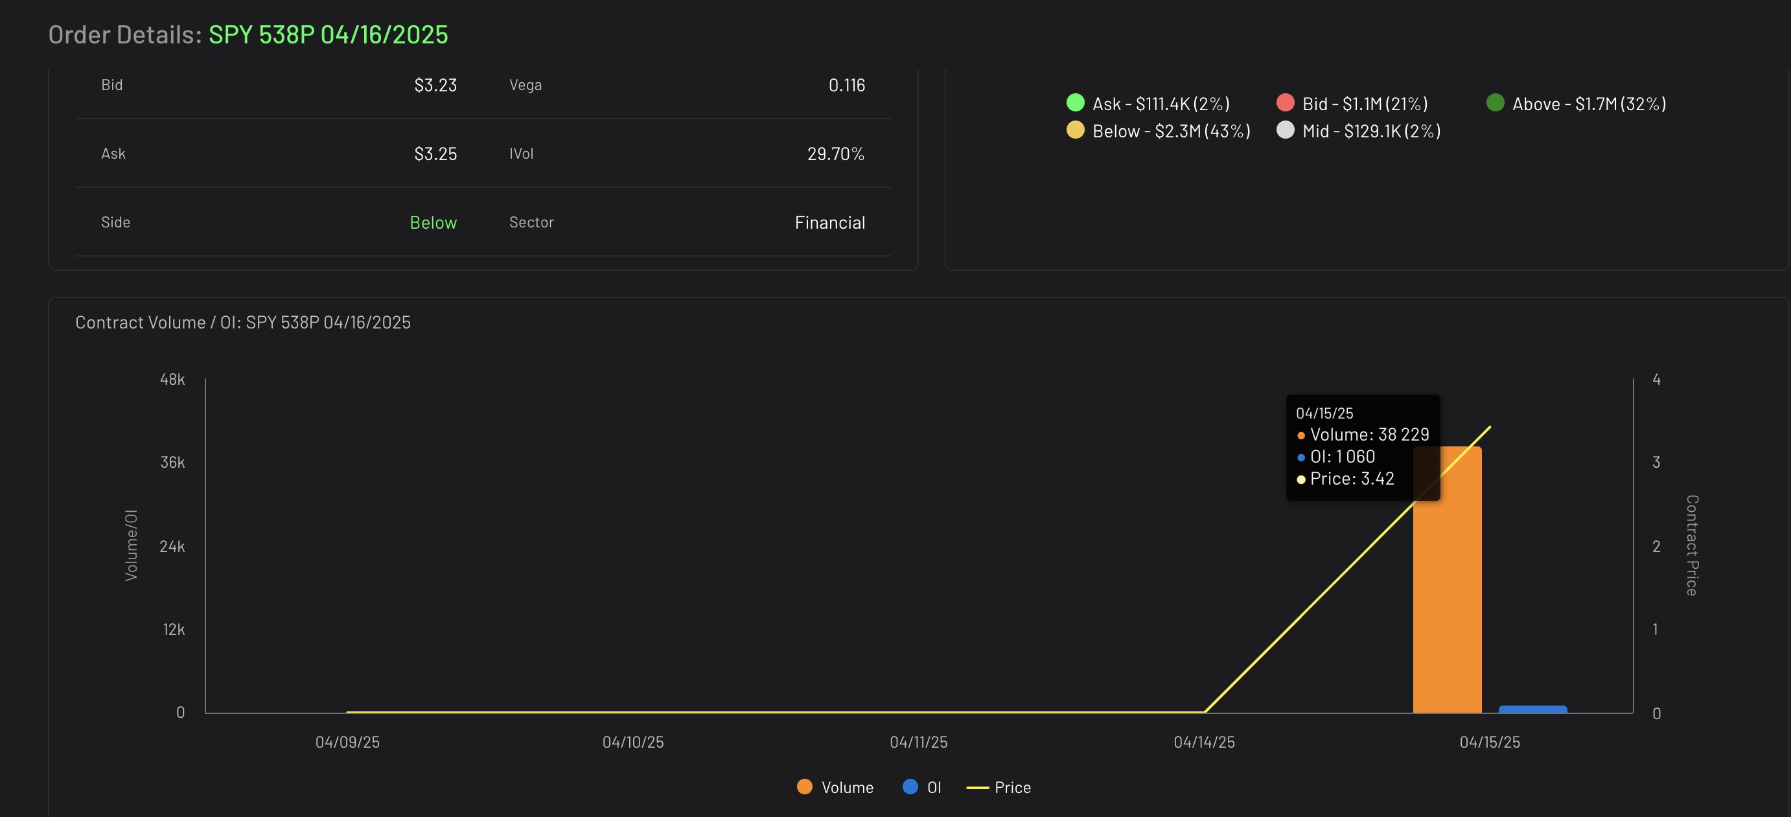Click the white Mid legend dot
The height and width of the screenshot is (817, 1791).
(1286, 130)
